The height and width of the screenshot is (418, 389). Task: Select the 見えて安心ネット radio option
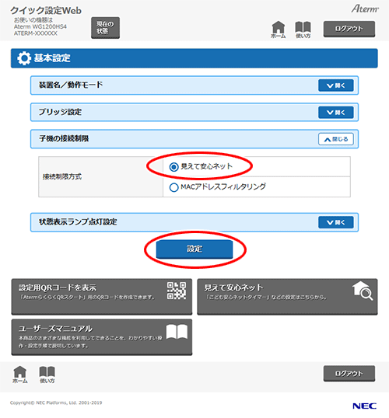pos(173,167)
